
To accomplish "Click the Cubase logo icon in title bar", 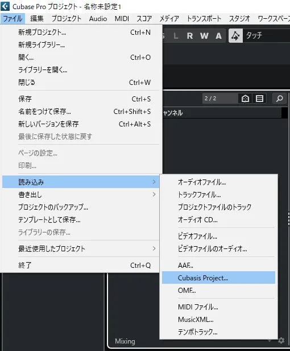I will coord(5,6).
